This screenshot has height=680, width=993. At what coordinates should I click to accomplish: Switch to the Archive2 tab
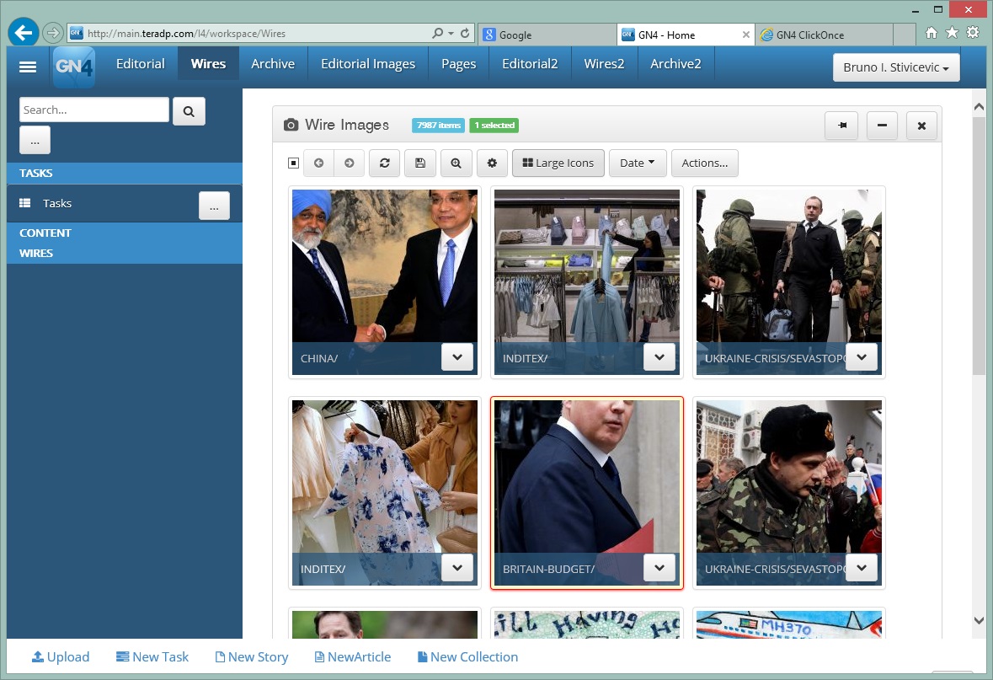675,64
